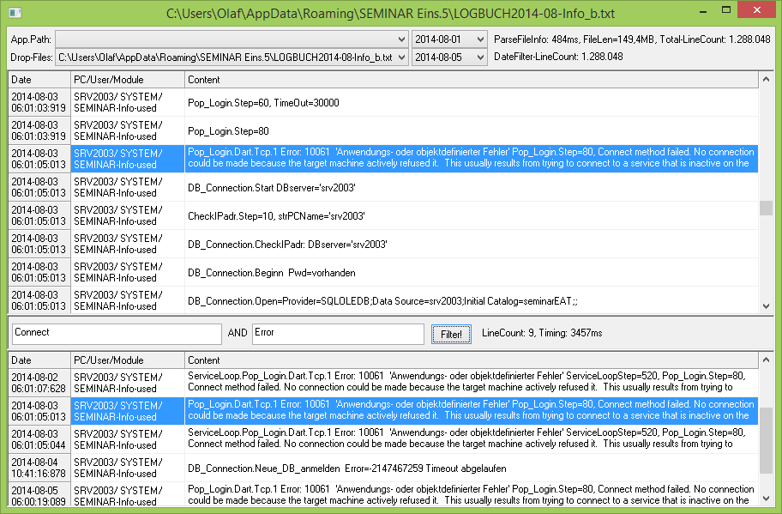
Task: Open the 2014-08-01 start date dropdown
Action: click(479, 39)
